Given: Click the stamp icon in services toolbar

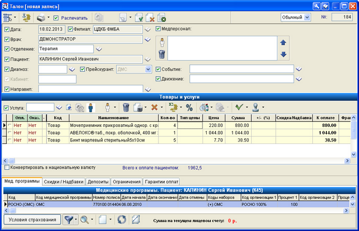Looking at the screenshot, I should (x=256, y=107).
